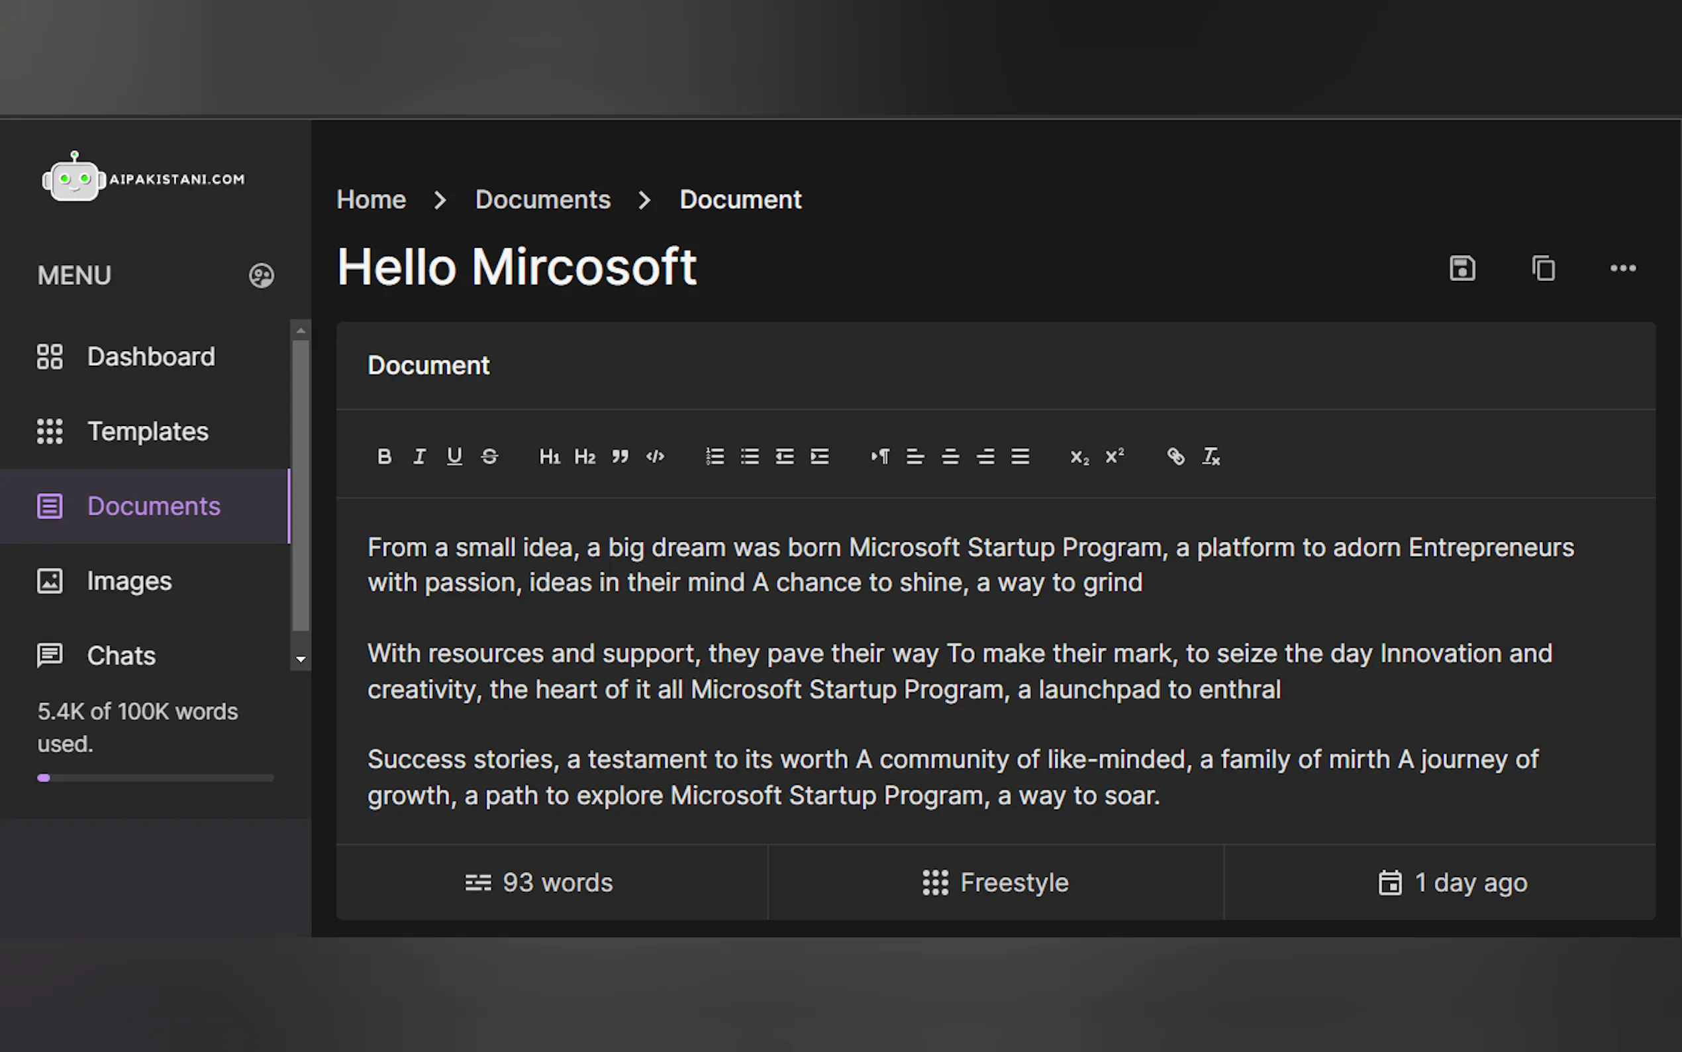Apply Heading 1 style
Screen dimensions: 1682x1052
pyautogui.click(x=550, y=456)
